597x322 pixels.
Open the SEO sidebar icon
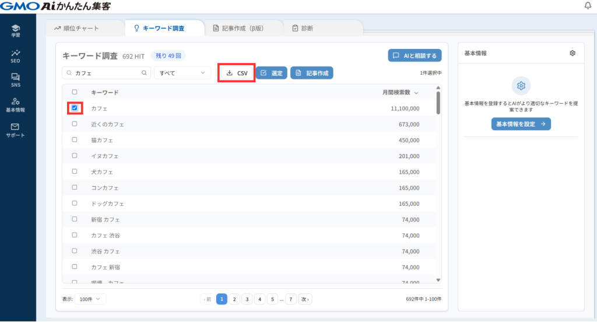[15, 55]
